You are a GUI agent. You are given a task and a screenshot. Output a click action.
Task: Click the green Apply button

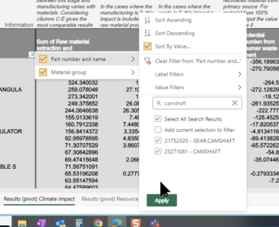[x=162, y=200]
